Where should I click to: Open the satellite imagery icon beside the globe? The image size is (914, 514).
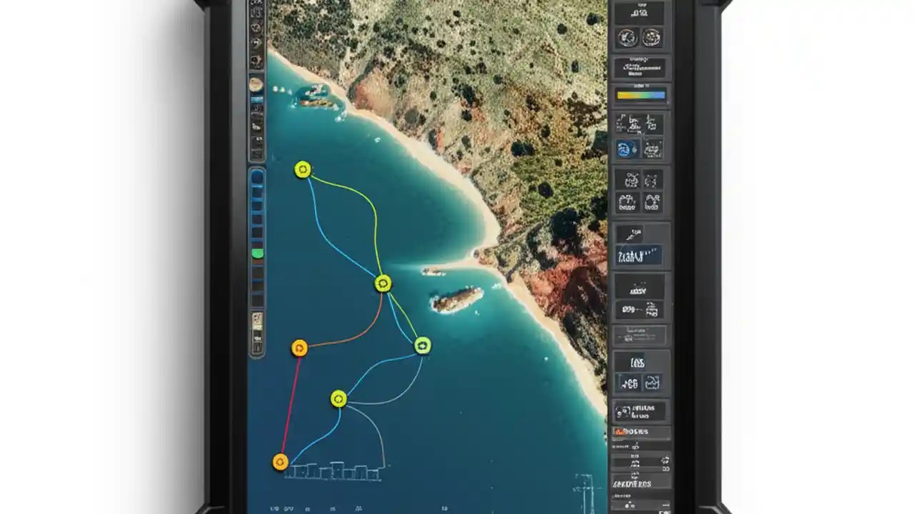(x=652, y=37)
